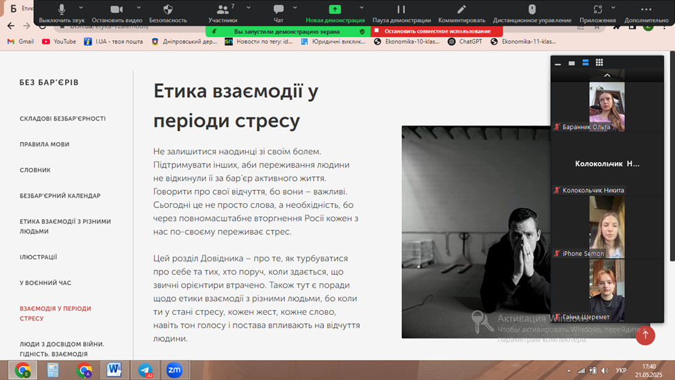
Task: Open Етика взаємодії з різними людьми item
Action: coord(65,226)
